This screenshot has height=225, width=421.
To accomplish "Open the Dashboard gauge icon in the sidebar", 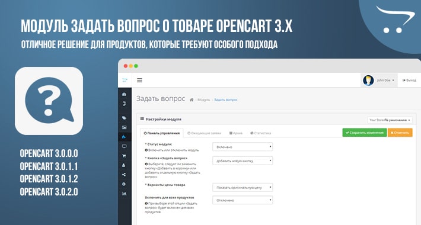I will tap(124, 94).
